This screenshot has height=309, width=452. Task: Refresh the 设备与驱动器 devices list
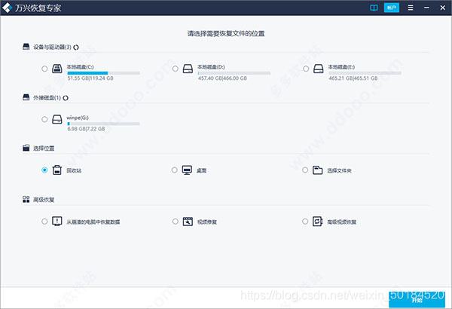76,47
